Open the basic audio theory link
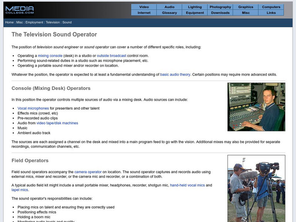The height and width of the screenshot is (222, 296). click(x=175, y=75)
